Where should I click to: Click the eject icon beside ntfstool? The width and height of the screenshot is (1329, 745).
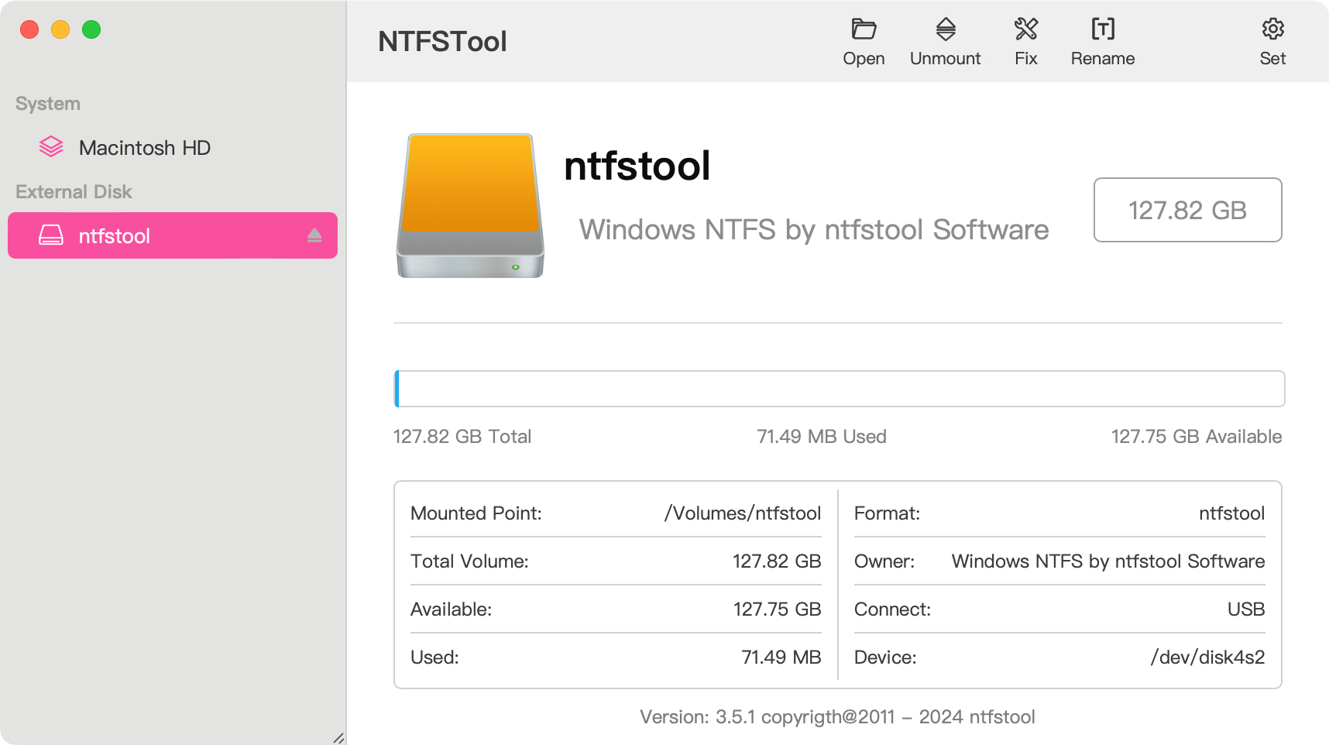(314, 235)
